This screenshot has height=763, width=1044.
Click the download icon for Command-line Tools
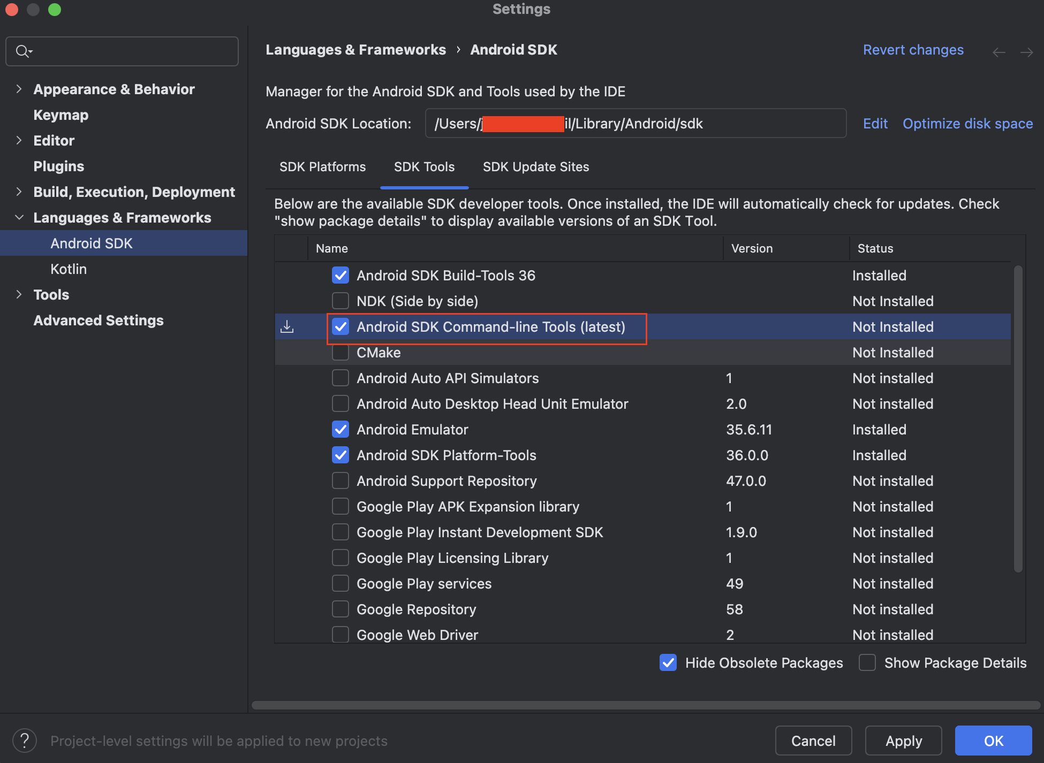287,326
